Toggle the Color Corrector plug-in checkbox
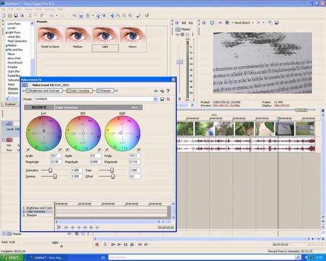The image size is (326, 261). [68, 91]
